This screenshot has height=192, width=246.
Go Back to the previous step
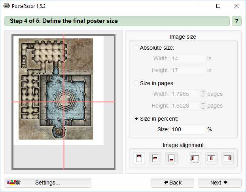click(x=172, y=183)
